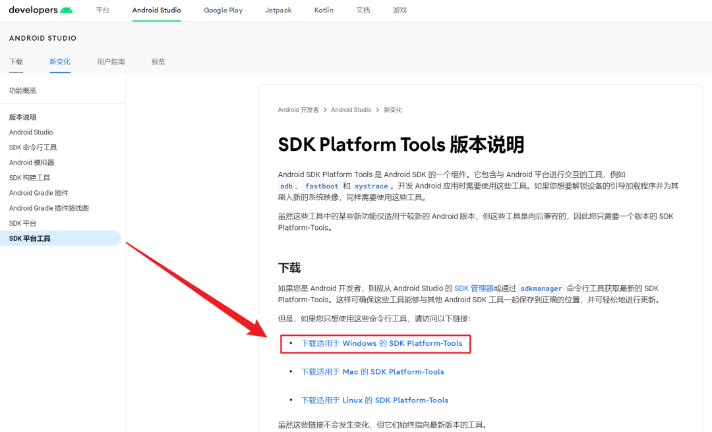The width and height of the screenshot is (712, 432).
Task: Open the 平台 top navigation item
Action: point(102,11)
